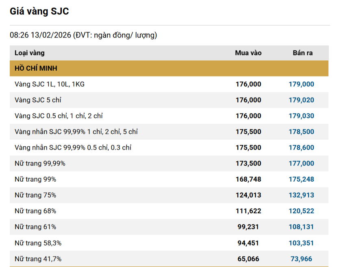The height and width of the screenshot is (267, 337).
Task: Click sell price 120,522
Action: [301, 211]
